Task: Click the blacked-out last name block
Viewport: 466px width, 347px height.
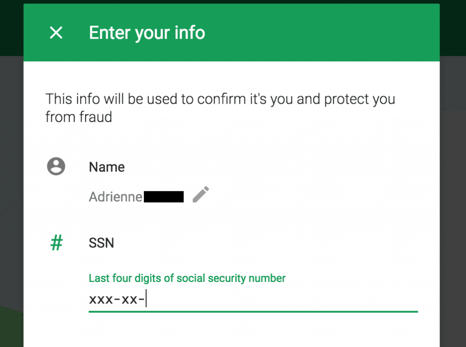Action: [164, 196]
